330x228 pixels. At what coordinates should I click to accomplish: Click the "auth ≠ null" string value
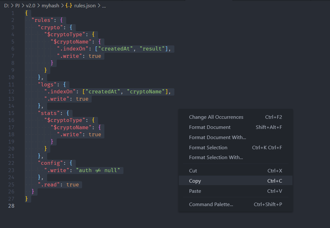(99, 170)
